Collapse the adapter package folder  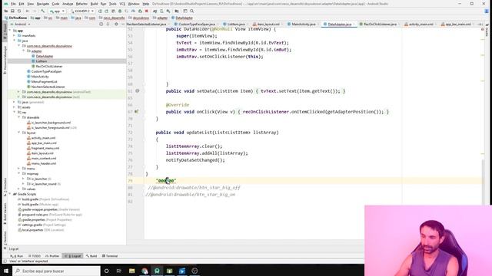[x=23, y=51]
